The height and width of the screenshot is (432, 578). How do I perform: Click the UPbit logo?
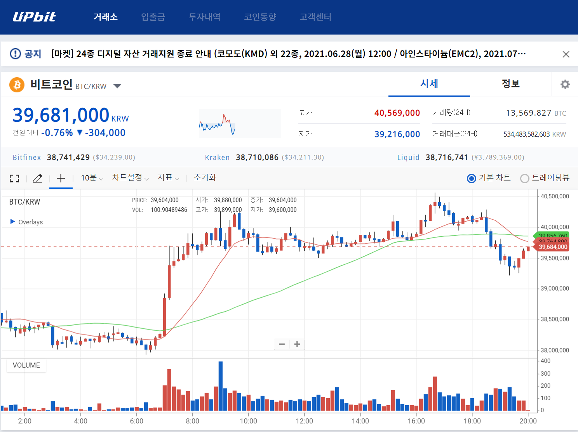pyautogui.click(x=34, y=17)
